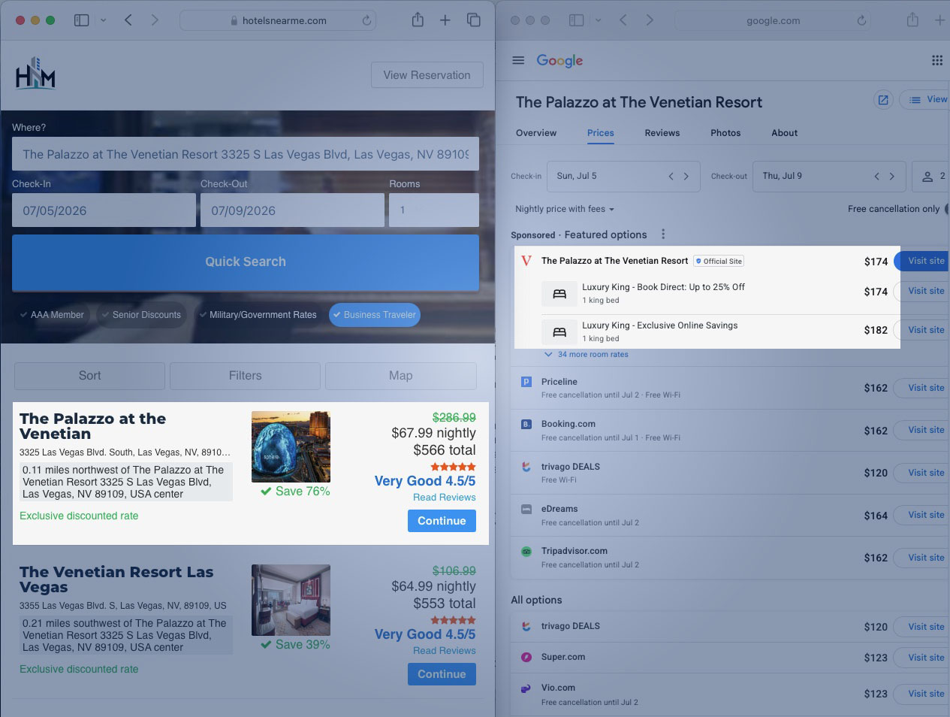This screenshot has width=950, height=717.
Task: Continue with The Venetian Resort Las Vegas
Action: [x=442, y=674]
